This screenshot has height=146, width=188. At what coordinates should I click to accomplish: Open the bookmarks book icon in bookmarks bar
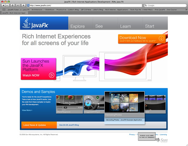(4, 10)
